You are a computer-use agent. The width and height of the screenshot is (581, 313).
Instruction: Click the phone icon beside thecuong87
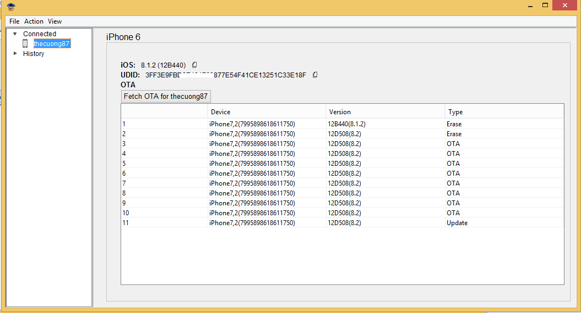click(x=25, y=43)
